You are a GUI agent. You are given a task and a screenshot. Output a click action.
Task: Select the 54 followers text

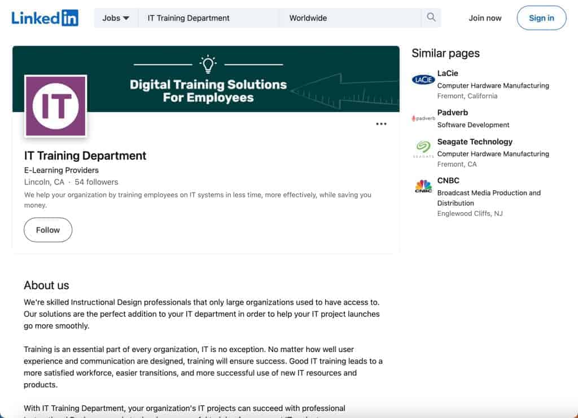(x=97, y=182)
